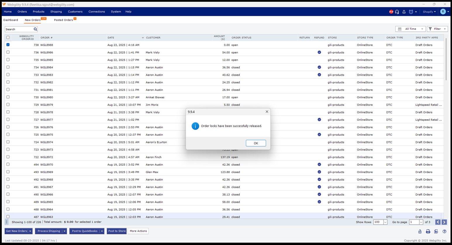452x245 pixels.
Task: Click the headset support icon
Action: click(397, 12)
